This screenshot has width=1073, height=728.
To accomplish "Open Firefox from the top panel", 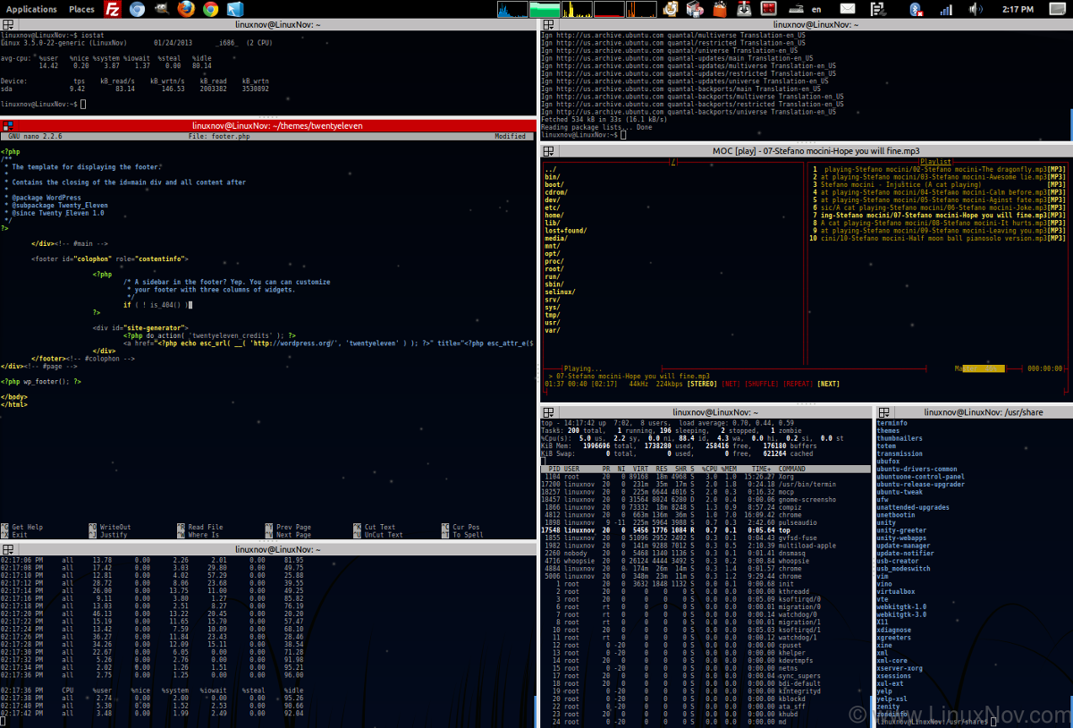I will (x=186, y=10).
